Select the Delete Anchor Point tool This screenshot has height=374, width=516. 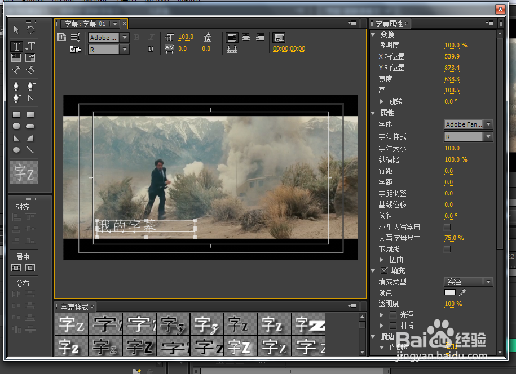click(30, 86)
